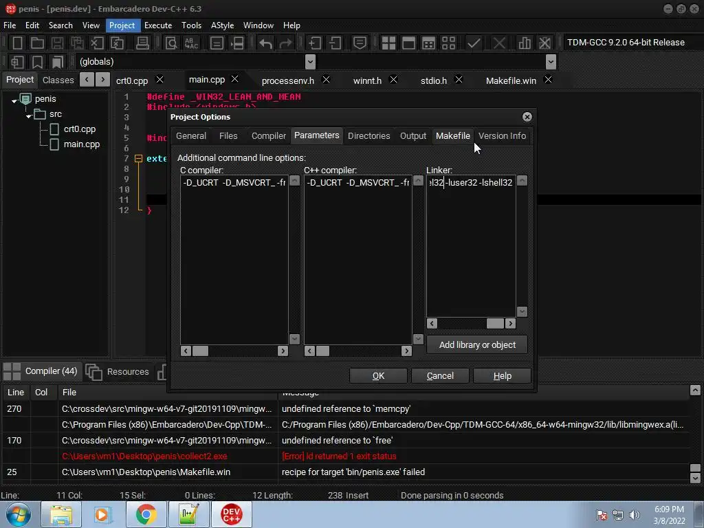This screenshot has height=528, width=704.
Task: Open the Resources bottom panel tab
Action: pos(118,372)
